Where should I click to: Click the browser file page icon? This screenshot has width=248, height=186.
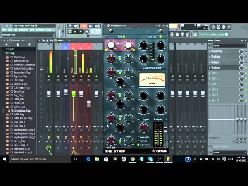[18, 45]
